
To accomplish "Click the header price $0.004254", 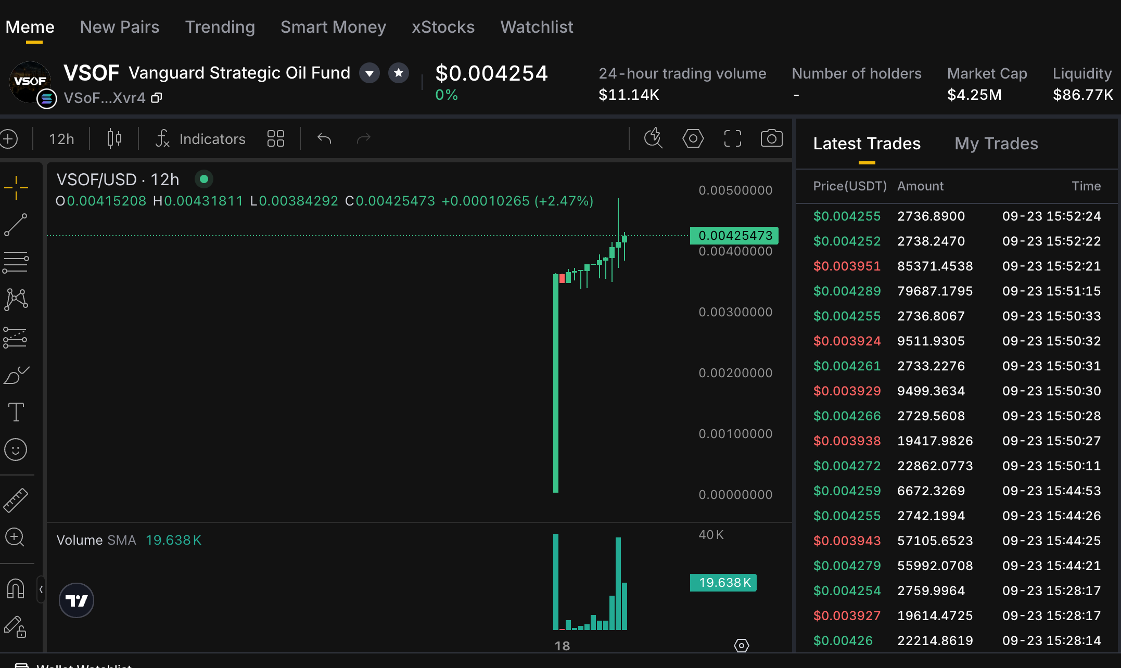I will 491,73.
